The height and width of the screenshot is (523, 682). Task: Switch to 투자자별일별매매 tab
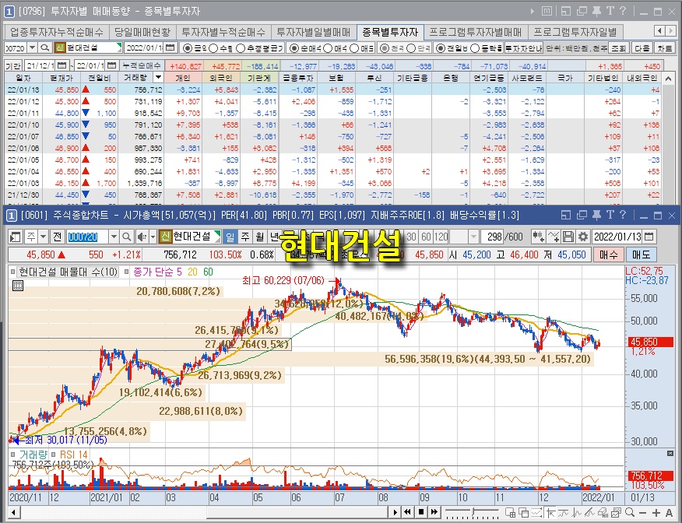pyautogui.click(x=313, y=32)
